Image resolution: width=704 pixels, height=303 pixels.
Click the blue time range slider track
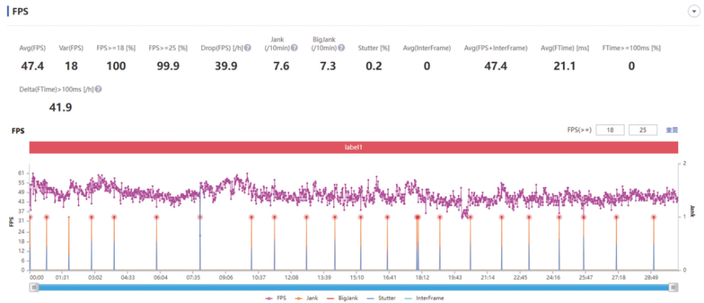click(x=353, y=288)
